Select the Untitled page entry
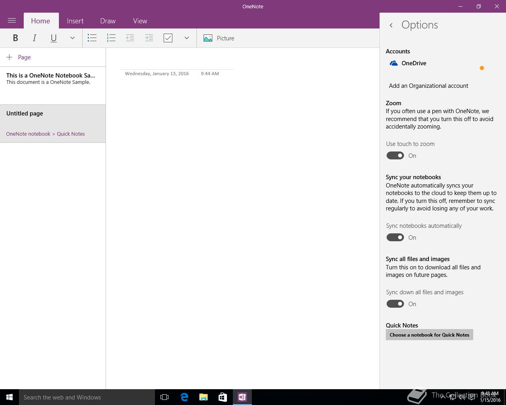The width and height of the screenshot is (506, 405). coord(53,123)
